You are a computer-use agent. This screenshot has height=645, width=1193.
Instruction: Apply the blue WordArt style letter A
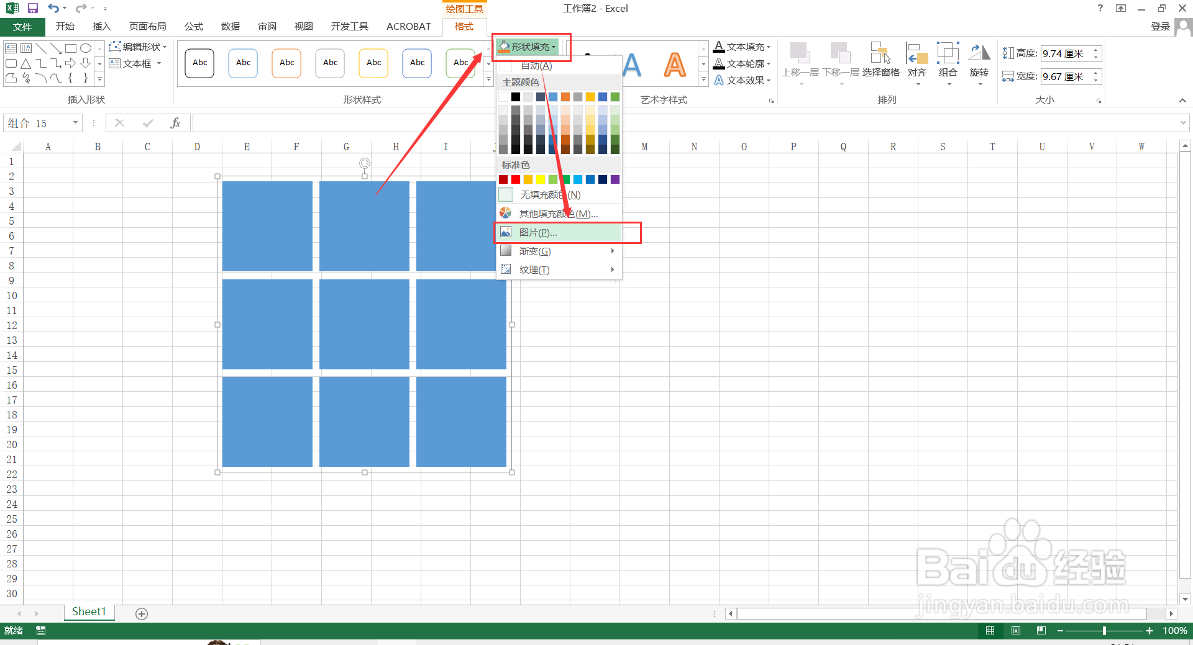point(631,65)
